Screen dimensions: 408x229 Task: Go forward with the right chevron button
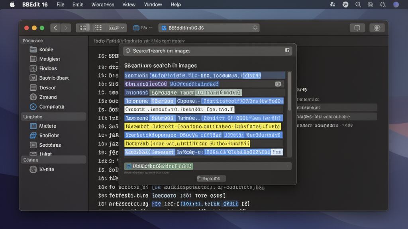[66, 28]
